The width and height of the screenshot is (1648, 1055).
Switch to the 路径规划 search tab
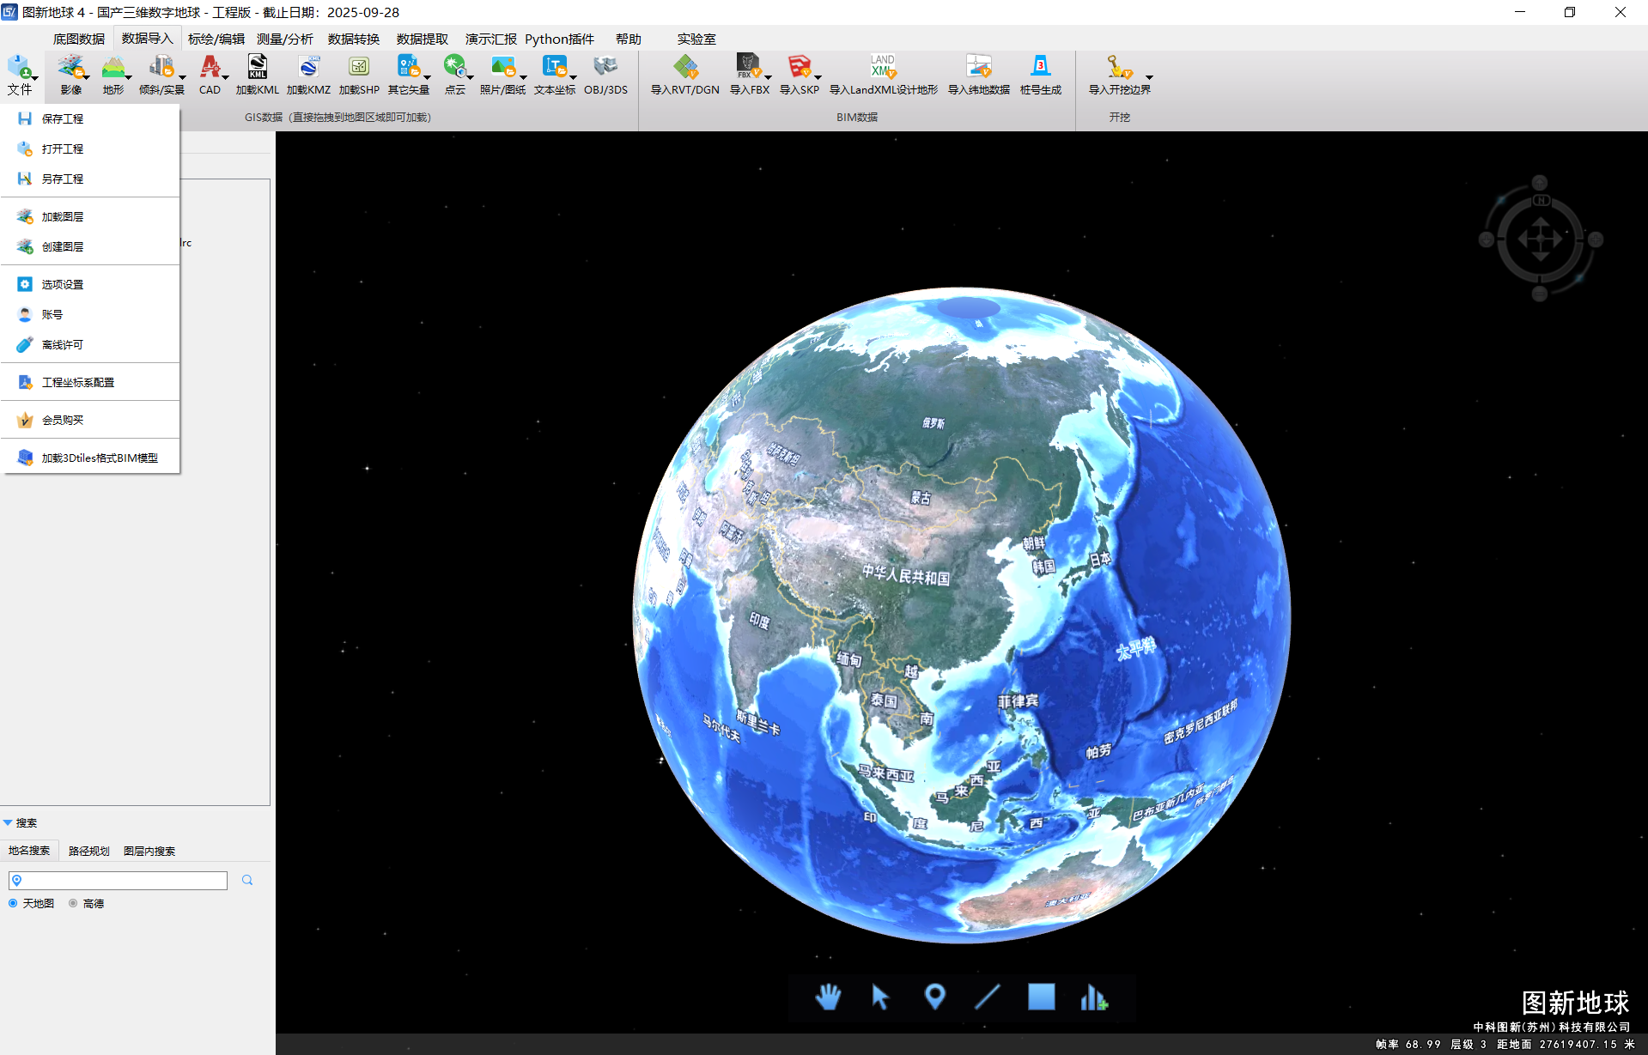[89, 851]
